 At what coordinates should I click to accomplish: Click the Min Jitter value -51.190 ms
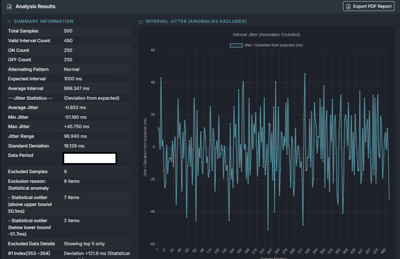coord(75,117)
